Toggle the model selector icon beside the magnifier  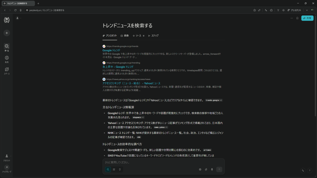[x=114, y=169]
